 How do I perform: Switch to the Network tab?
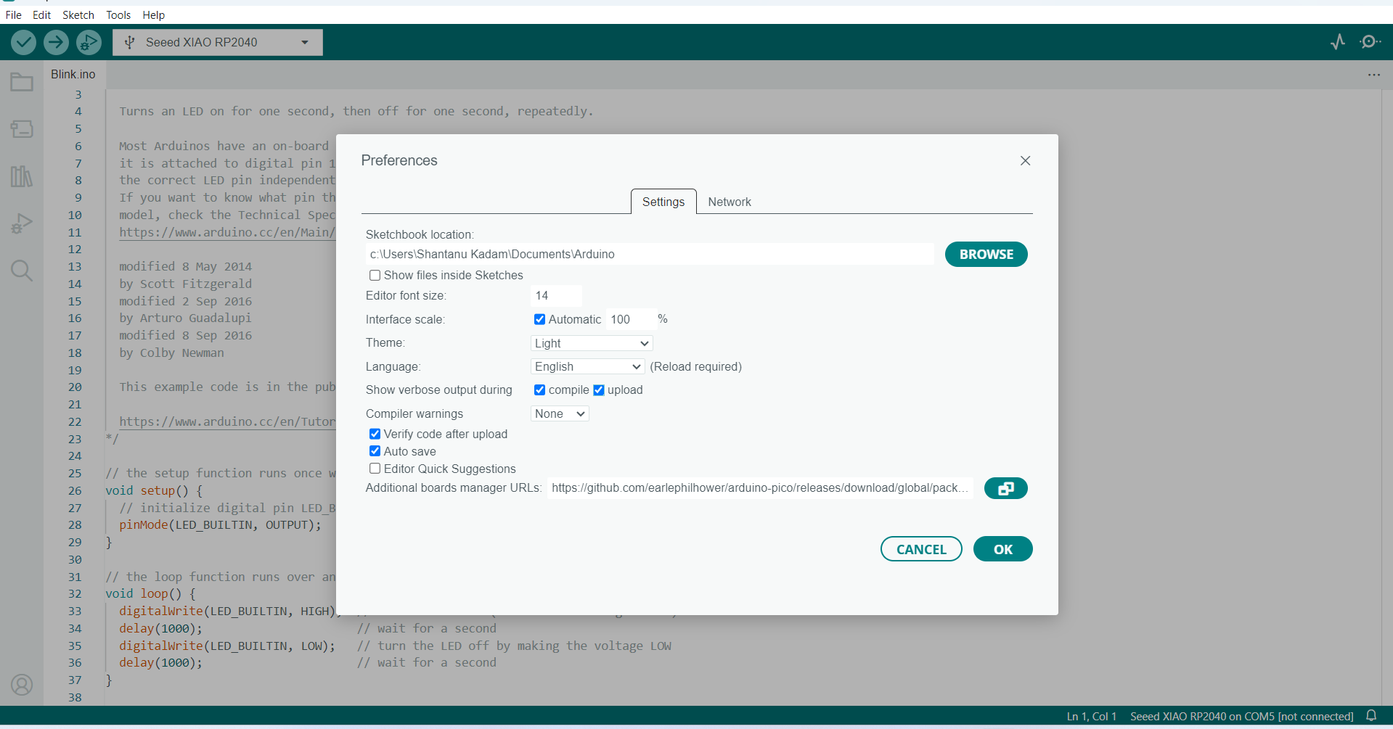point(730,202)
